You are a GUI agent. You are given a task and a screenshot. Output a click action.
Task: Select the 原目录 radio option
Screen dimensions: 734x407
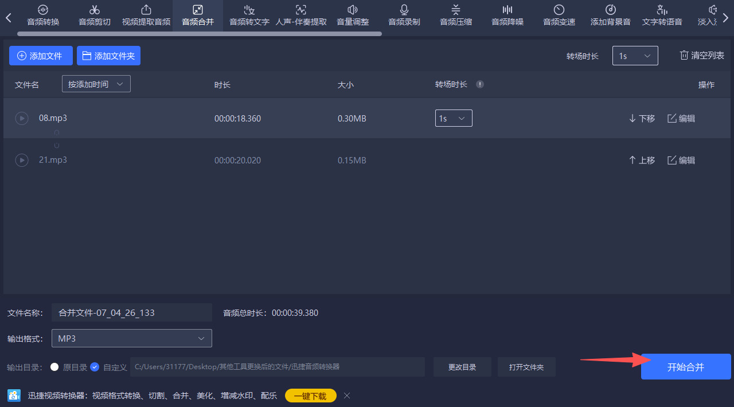(54, 367)
